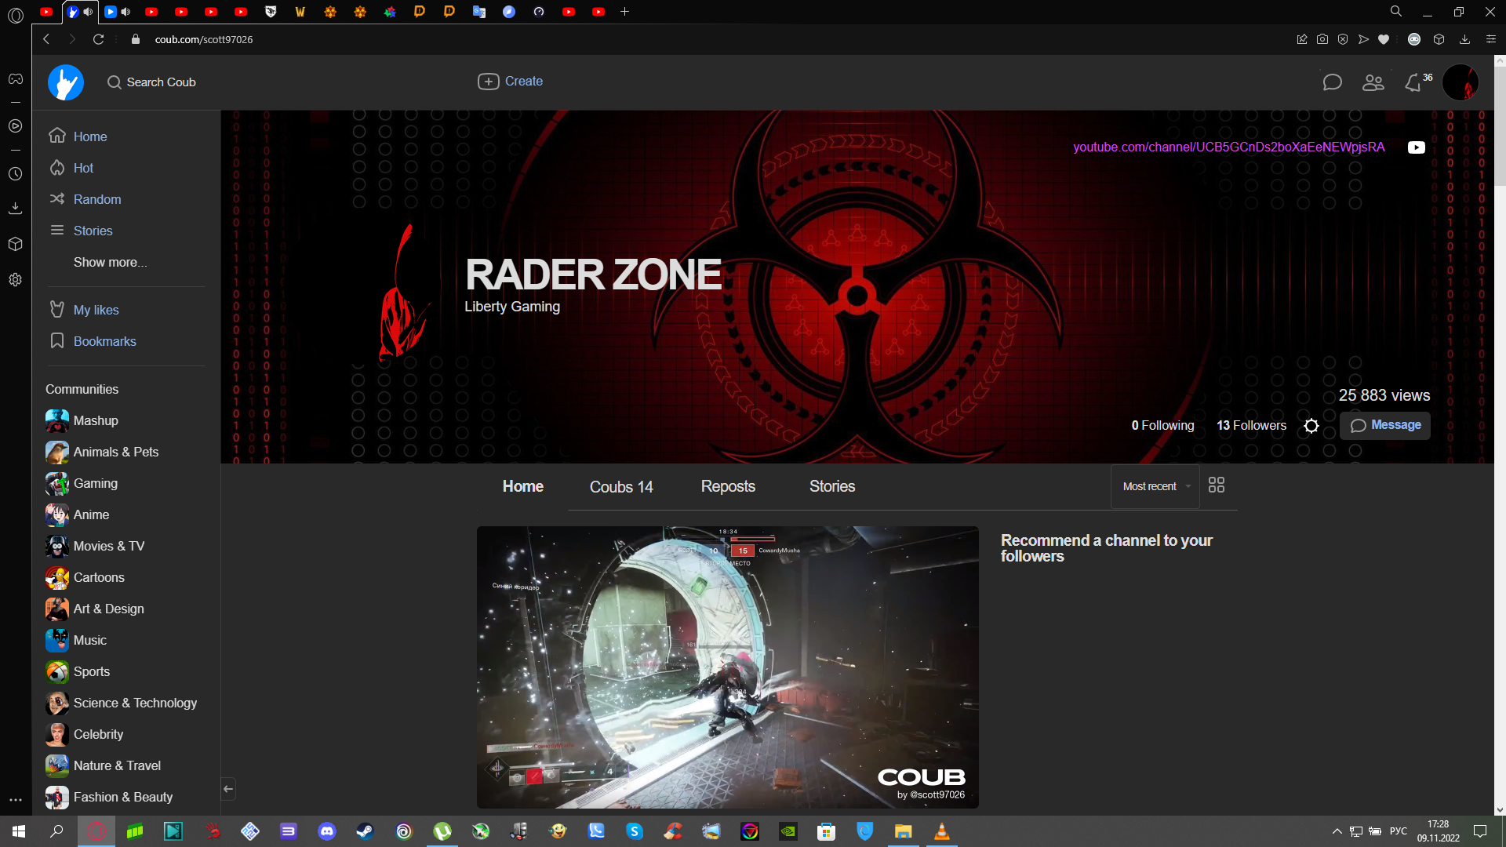Image resolution: width=1506 pixels, height=847 pixels.
Task: Reload the page with the refresh button
Action: (98, 39)
